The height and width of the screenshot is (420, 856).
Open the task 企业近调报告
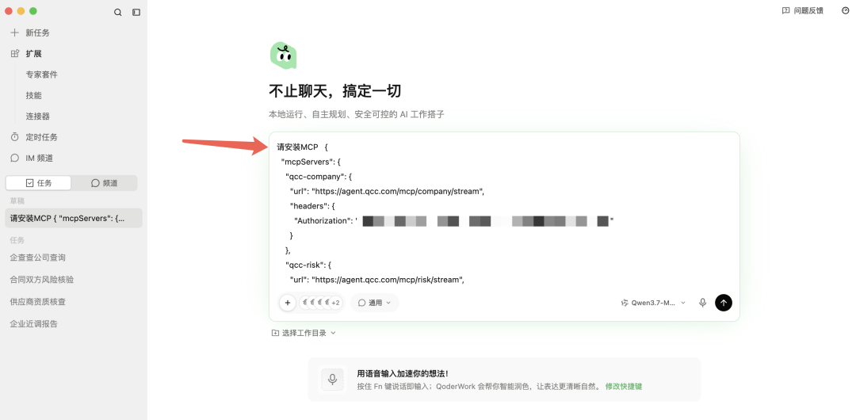pyautogui.click(x=34, y=324)
